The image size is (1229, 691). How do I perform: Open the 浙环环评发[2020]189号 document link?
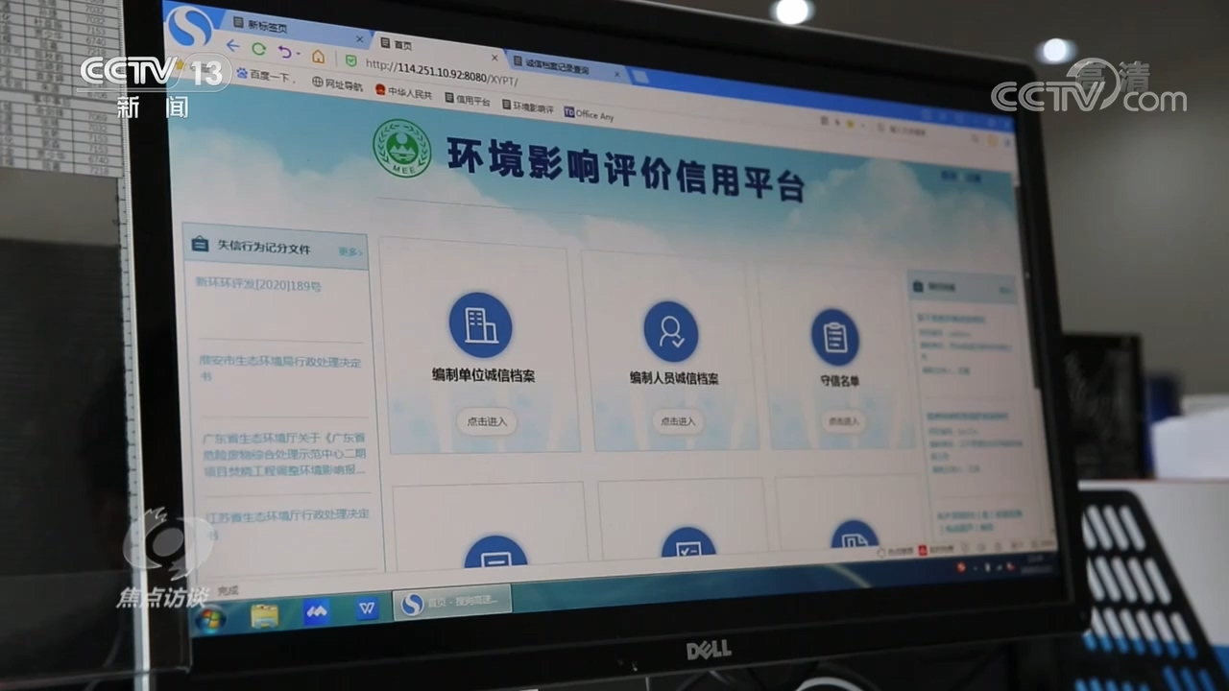[x=258, y=285]
